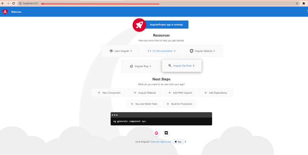
Task: Click the 'Here are some links' text
Action: pyautogui.click(x=161, y=41)
